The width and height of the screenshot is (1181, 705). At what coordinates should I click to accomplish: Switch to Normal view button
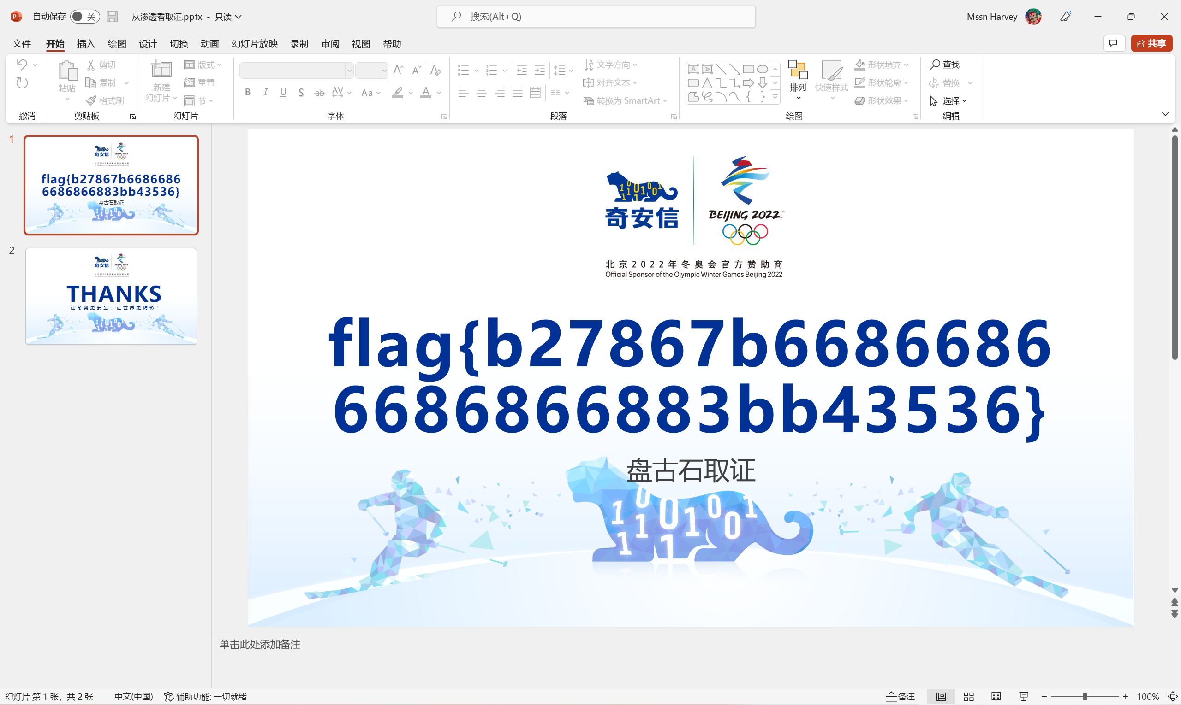941,696
